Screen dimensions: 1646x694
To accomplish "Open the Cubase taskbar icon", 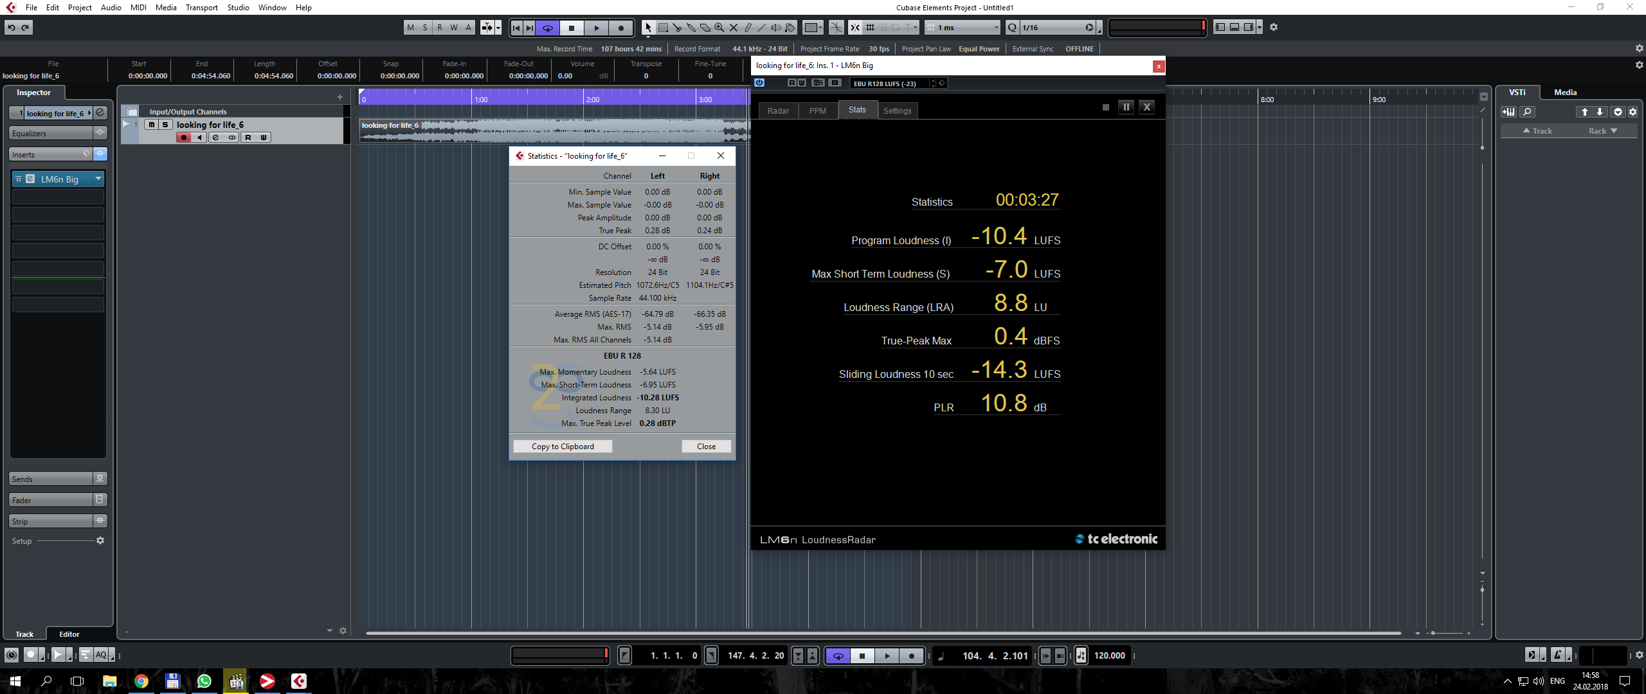I will [299, 681].
